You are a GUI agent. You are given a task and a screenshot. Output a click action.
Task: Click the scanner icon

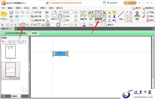(17, 16)
